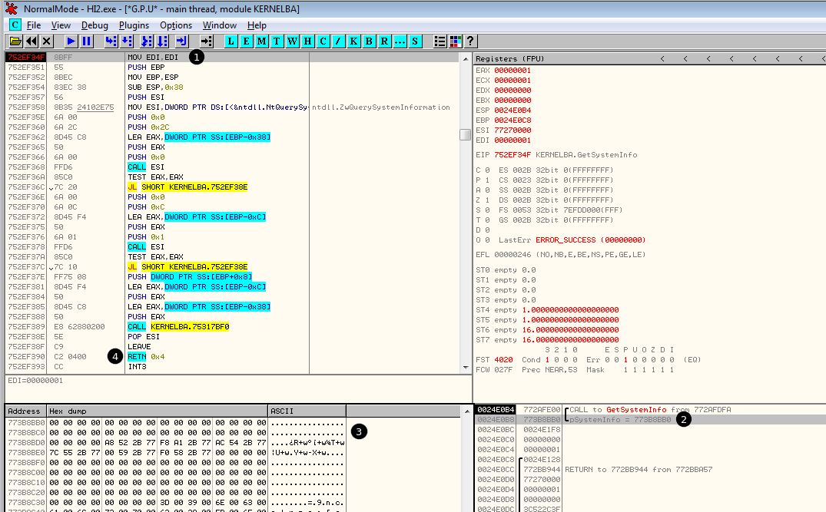Image resolution: width=826 pixels, height=512 pixels.
Task: Click the Step into toolbar icon
Action: click(x=111, y=41)
